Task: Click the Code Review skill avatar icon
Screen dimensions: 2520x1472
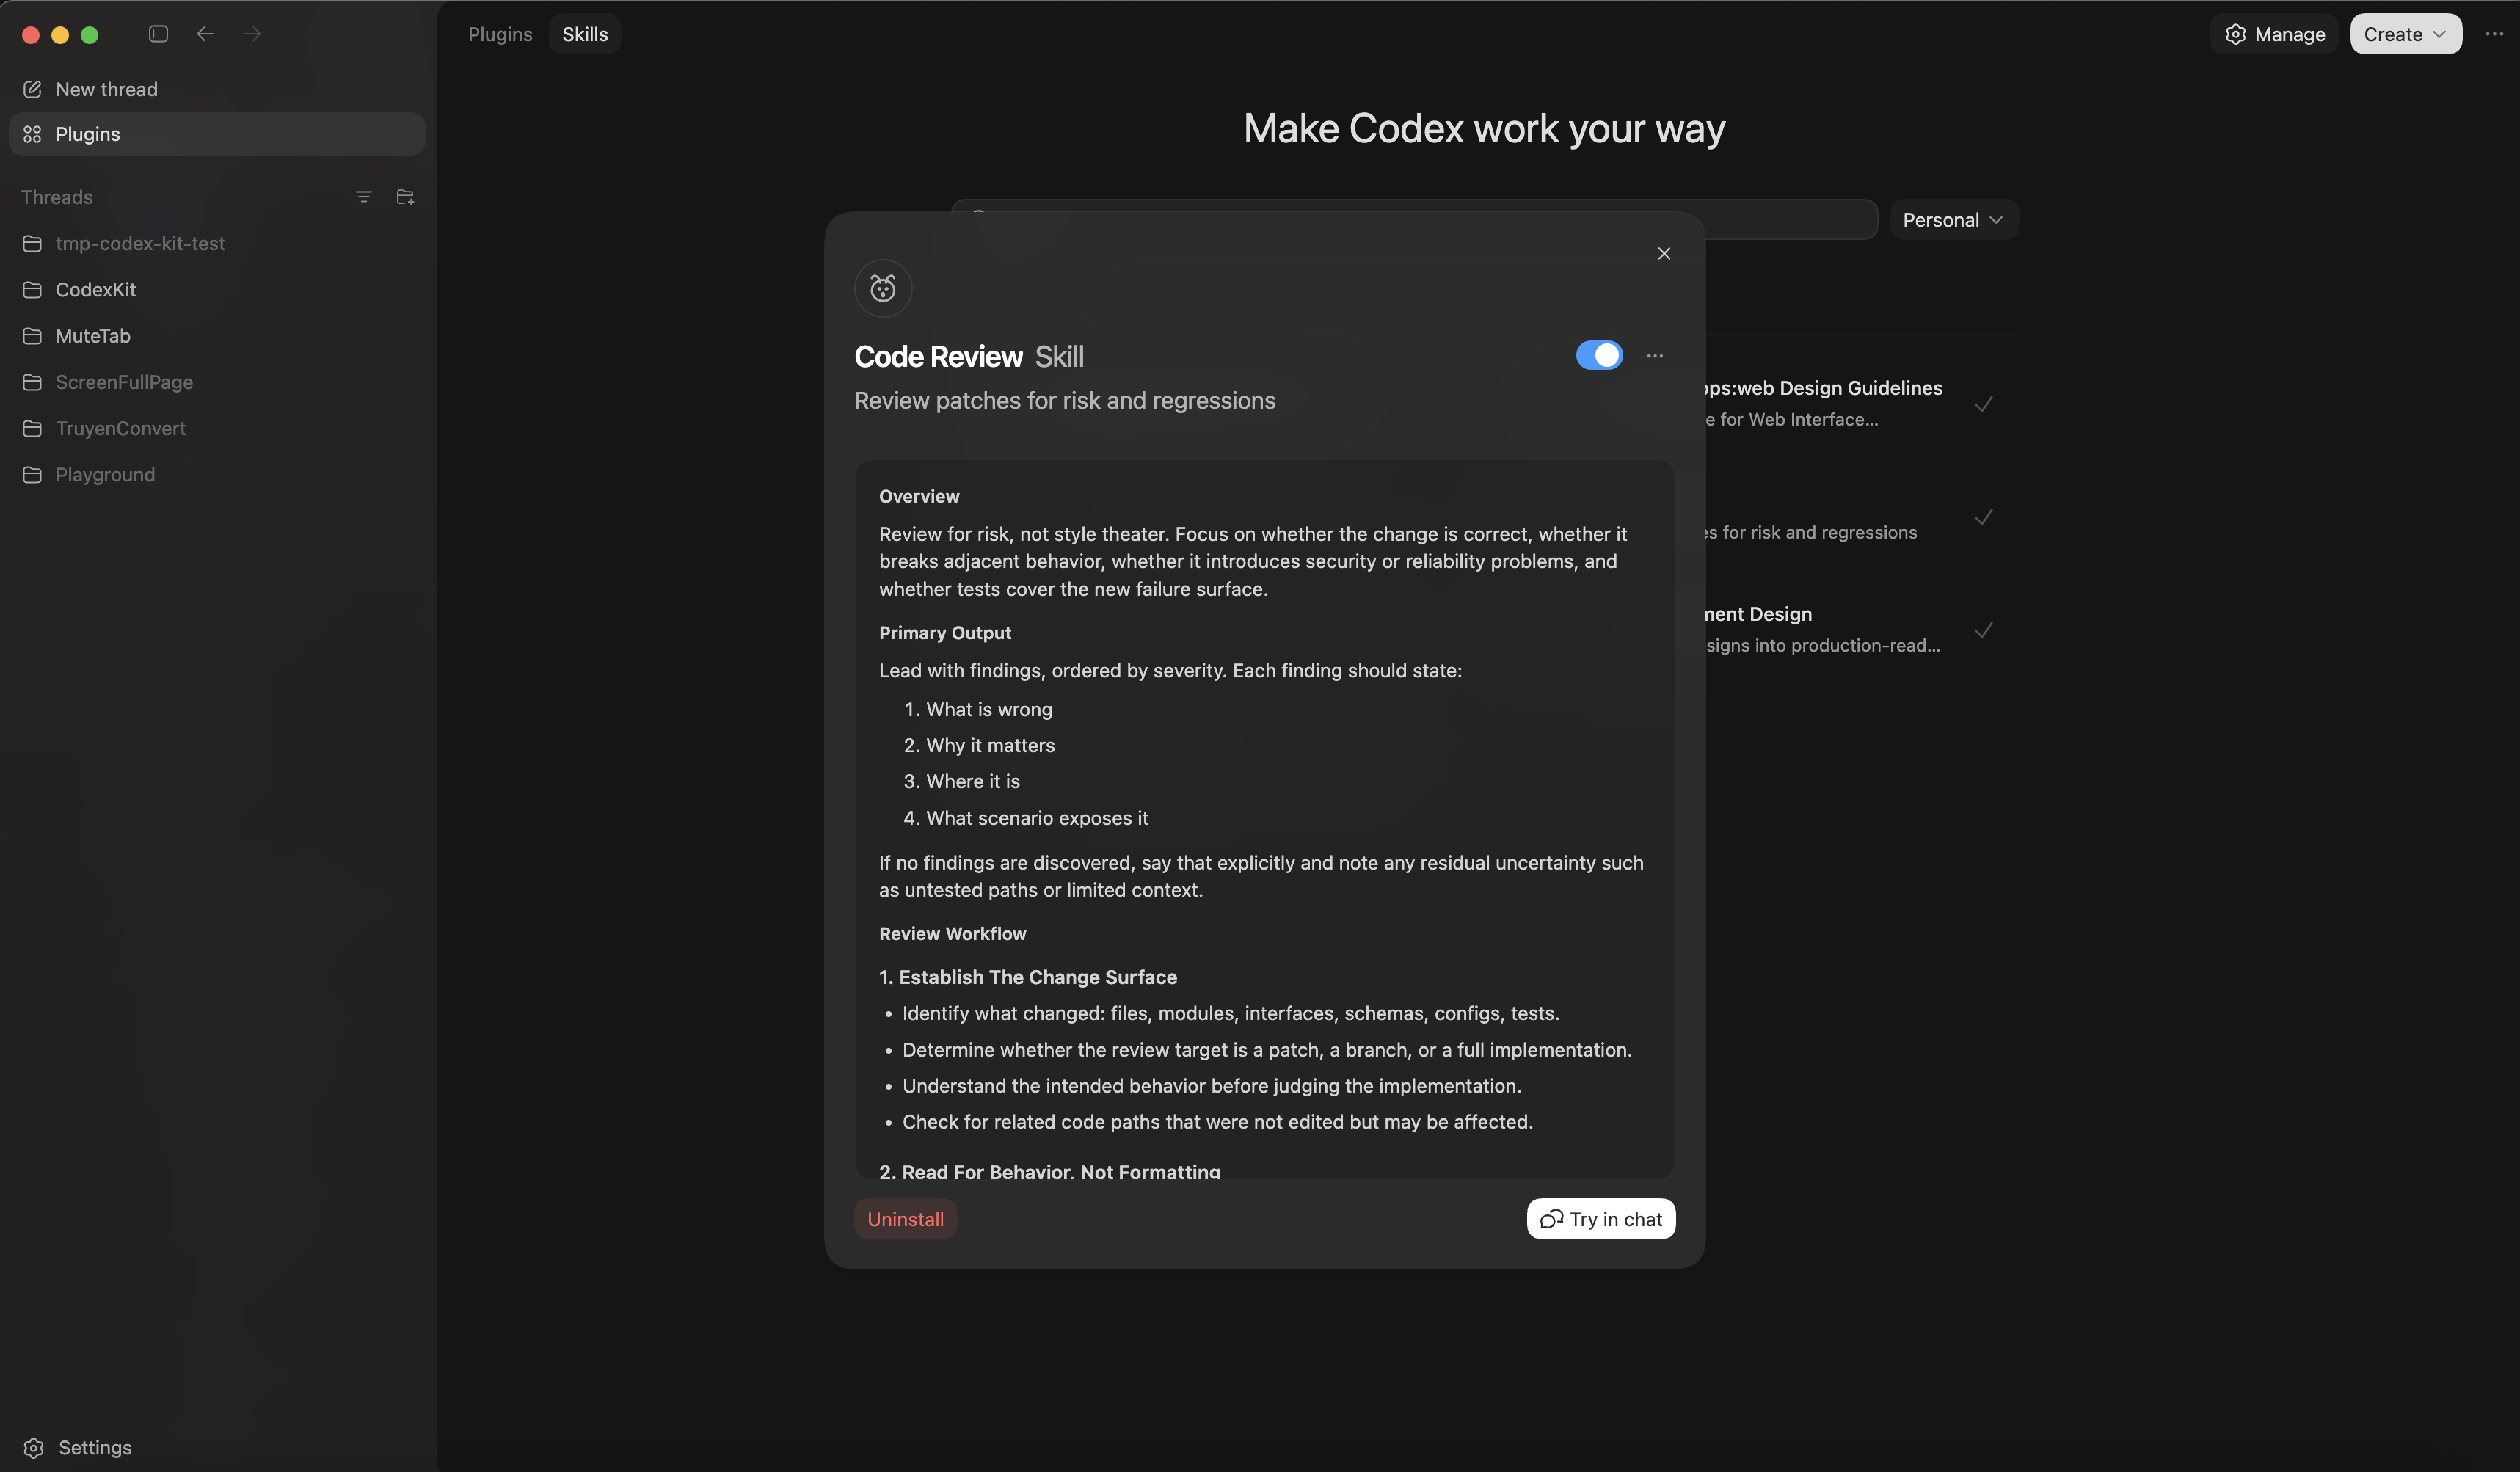Action: [883, 289]
